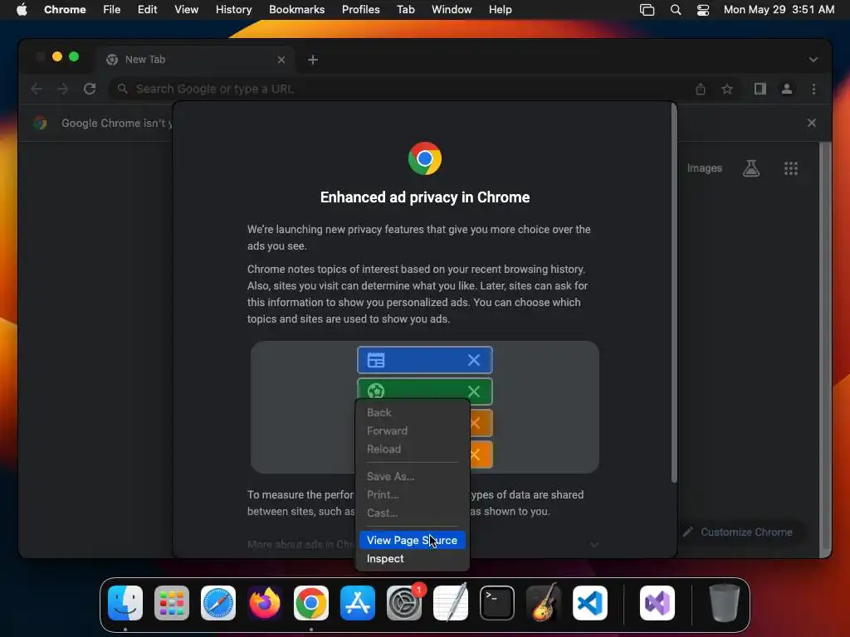Open the File menu in the menu bar

pyautogui.click(x=112, y=10)
